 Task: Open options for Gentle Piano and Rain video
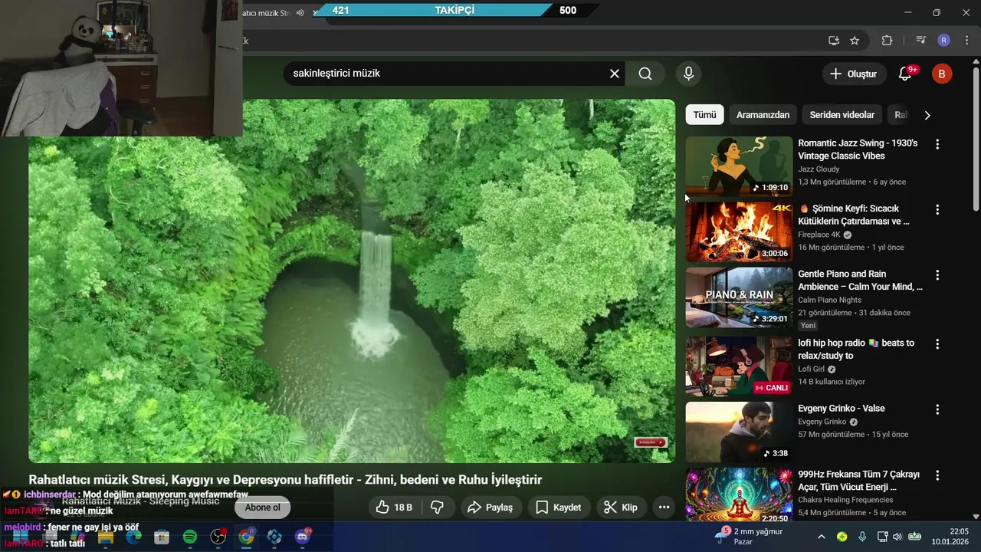coord(937,275)
